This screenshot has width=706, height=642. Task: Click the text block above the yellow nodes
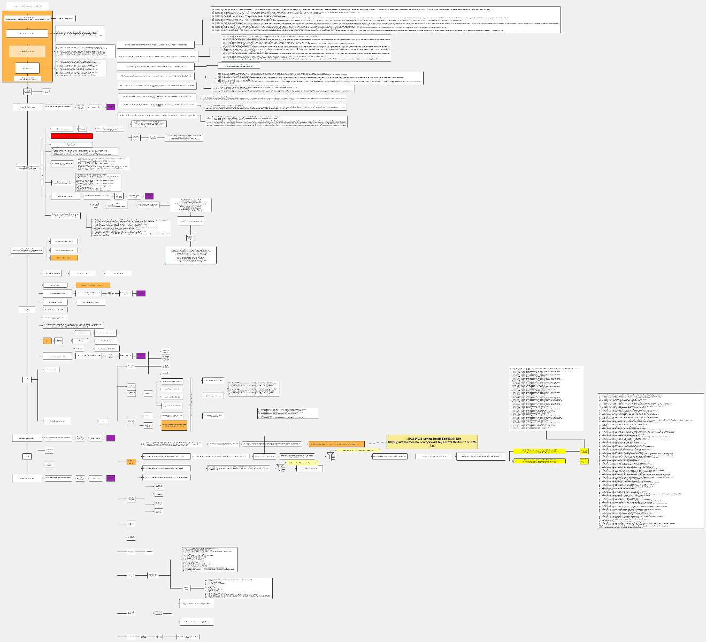[x=547, y=398]
